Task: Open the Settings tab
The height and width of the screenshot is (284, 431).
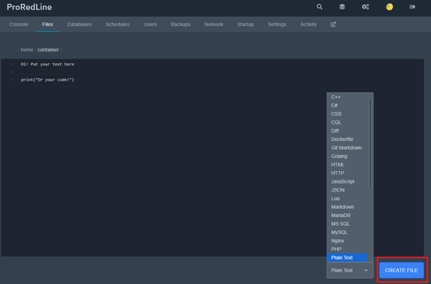Action: tap(277, 24)
